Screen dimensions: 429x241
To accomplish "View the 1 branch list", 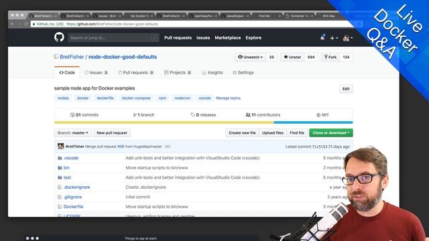I will tap(144, 114).
